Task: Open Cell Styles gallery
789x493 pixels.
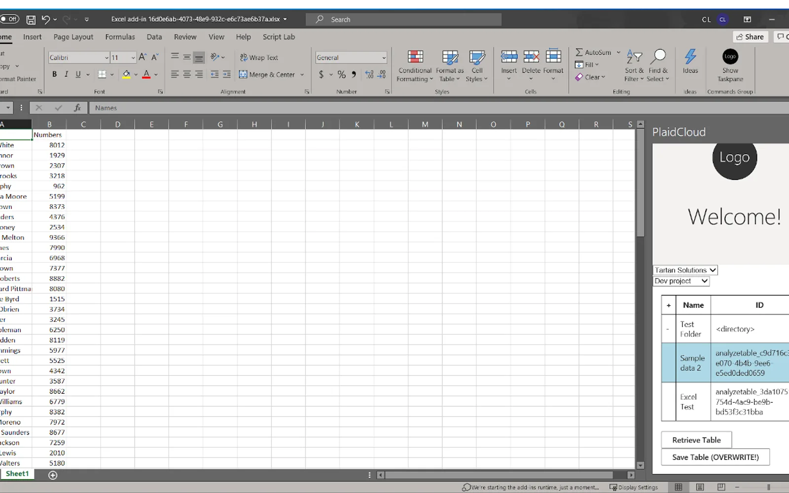Action: [x=477, y=66]
